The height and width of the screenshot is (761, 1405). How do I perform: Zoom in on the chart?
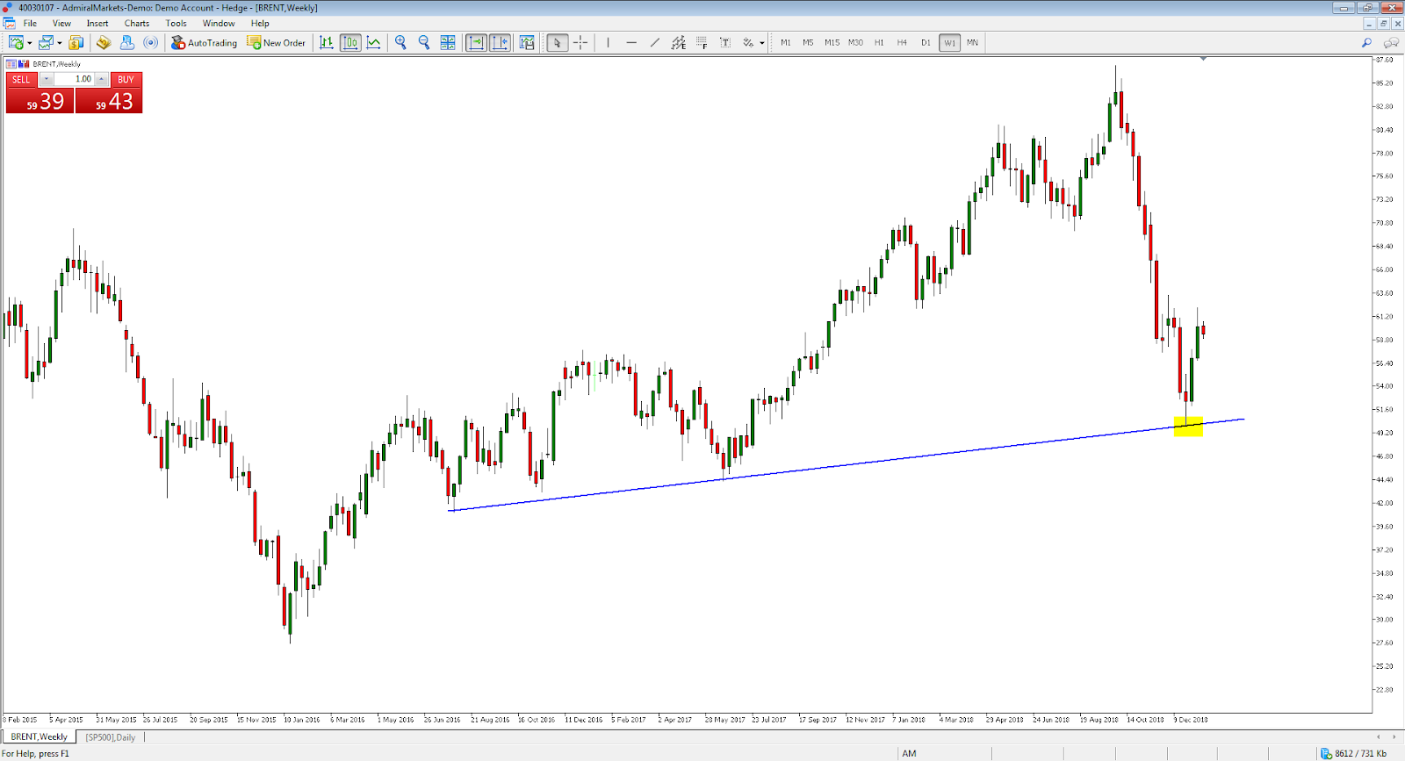click(401, 42)
